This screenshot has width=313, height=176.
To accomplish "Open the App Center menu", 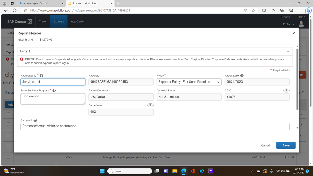I will pos(78,21).
